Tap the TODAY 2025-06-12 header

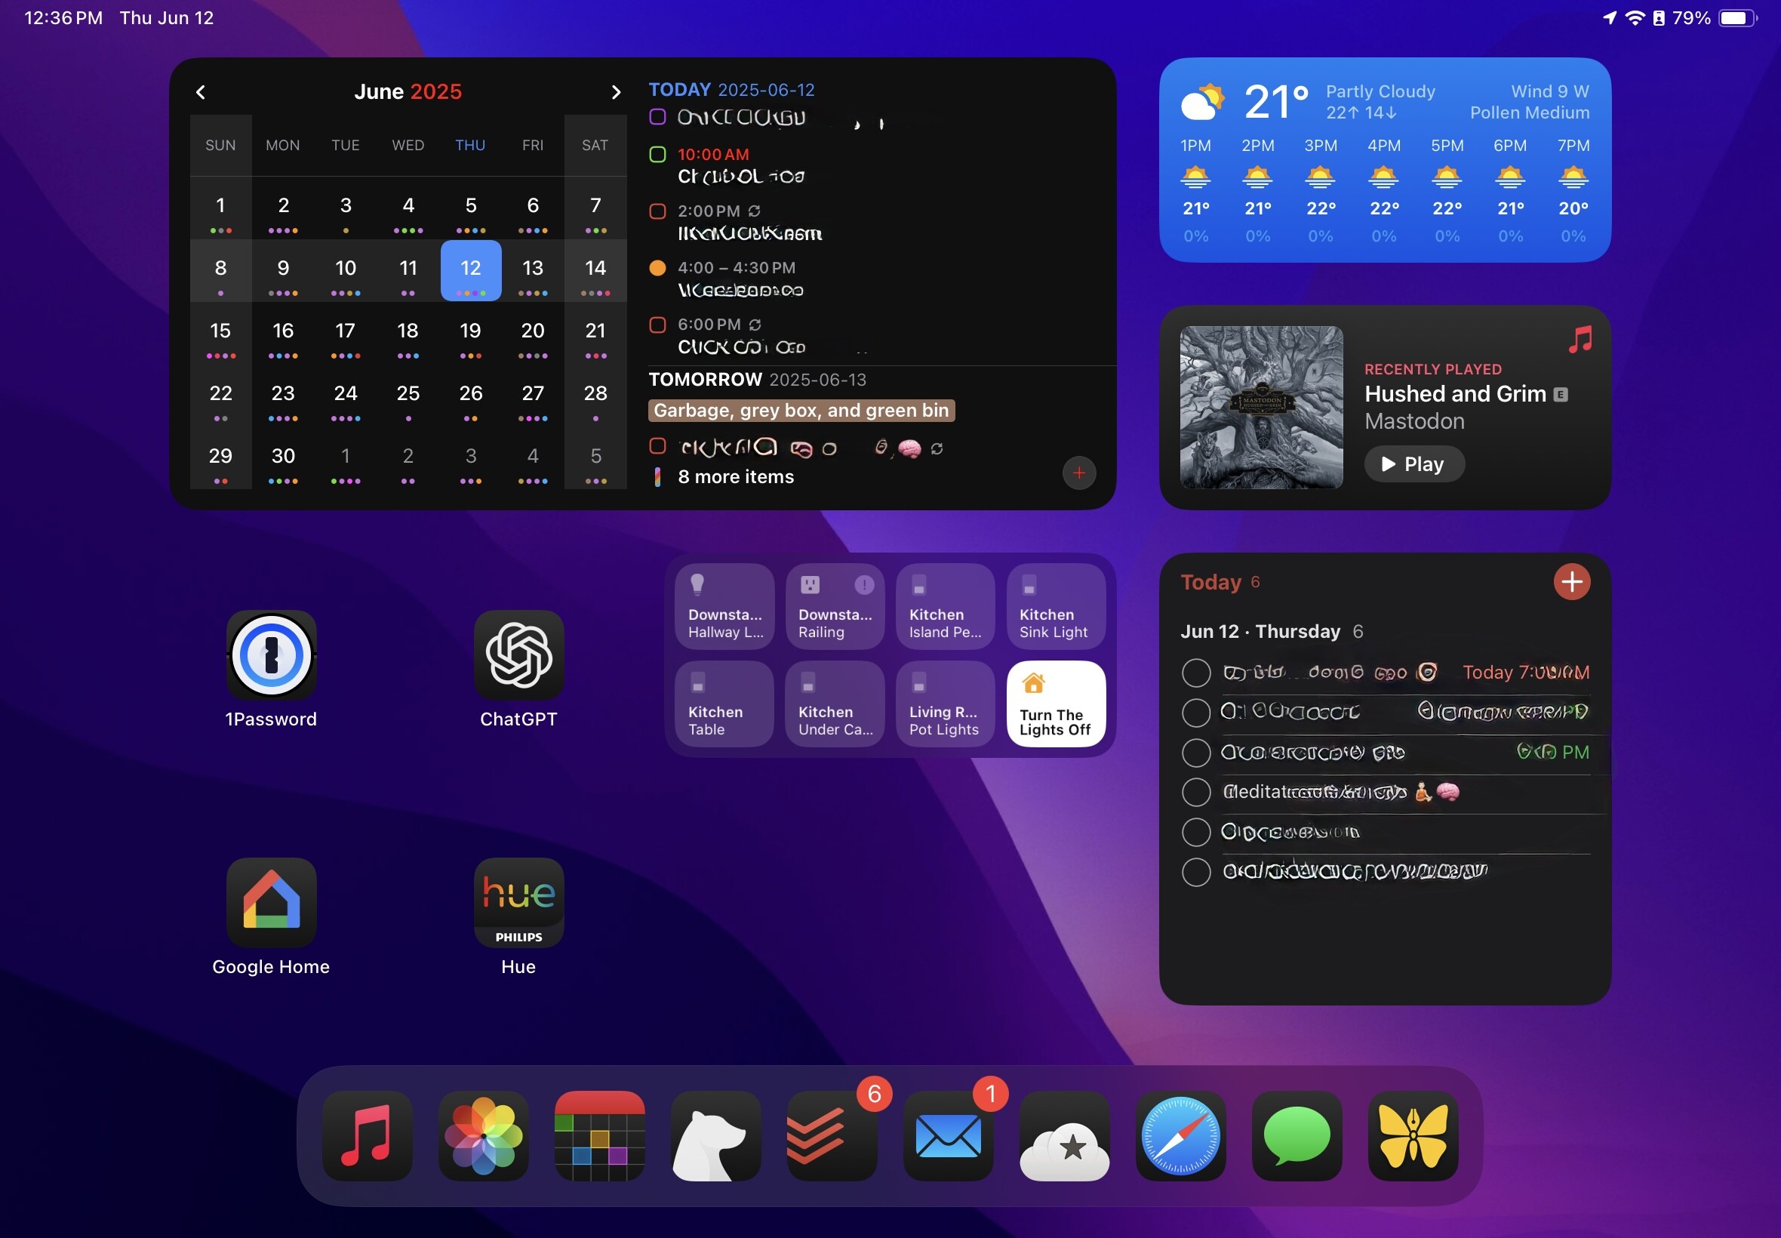coord(731,90)
